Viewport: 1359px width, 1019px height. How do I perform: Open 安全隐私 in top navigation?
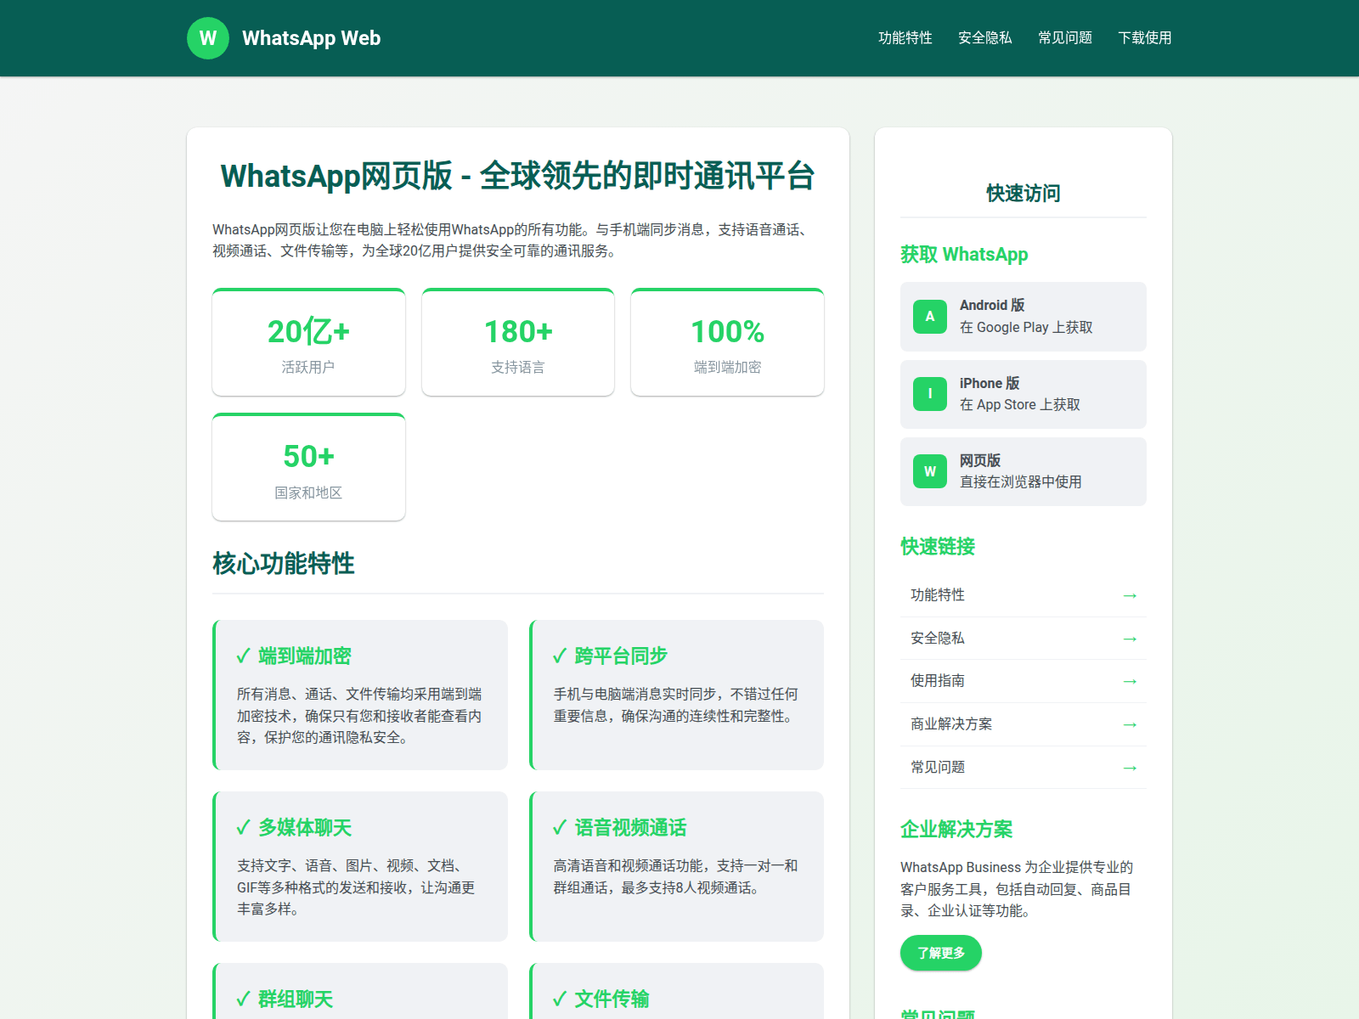(x=985, y=37)
